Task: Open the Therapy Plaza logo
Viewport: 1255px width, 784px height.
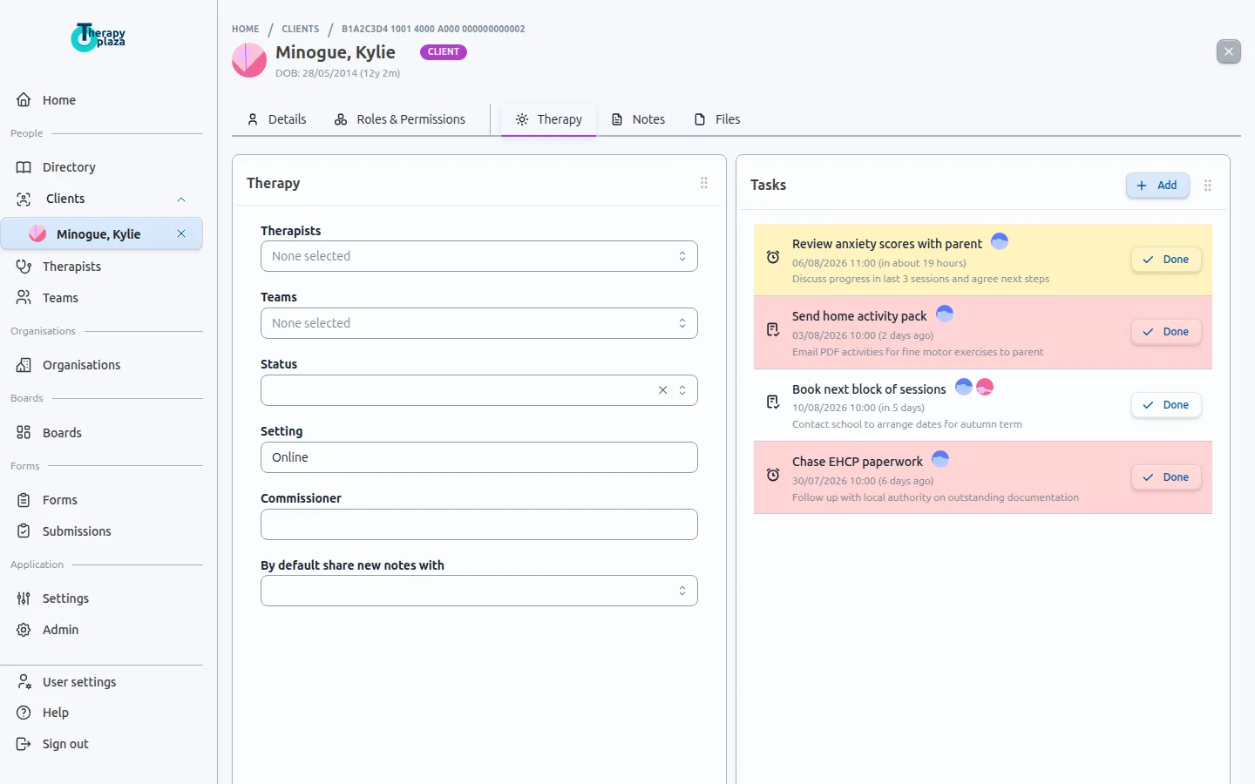Action: coord(98,37)
